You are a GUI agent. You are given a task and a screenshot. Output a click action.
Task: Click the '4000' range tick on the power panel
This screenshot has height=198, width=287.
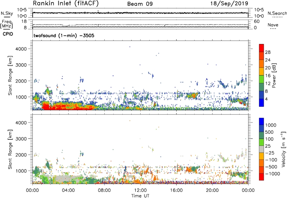click(x=21, y=49)
